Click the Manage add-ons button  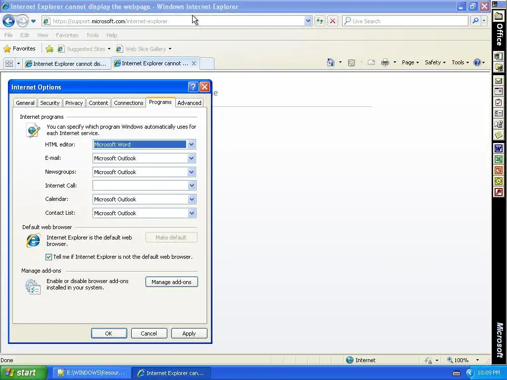point(171,282)
